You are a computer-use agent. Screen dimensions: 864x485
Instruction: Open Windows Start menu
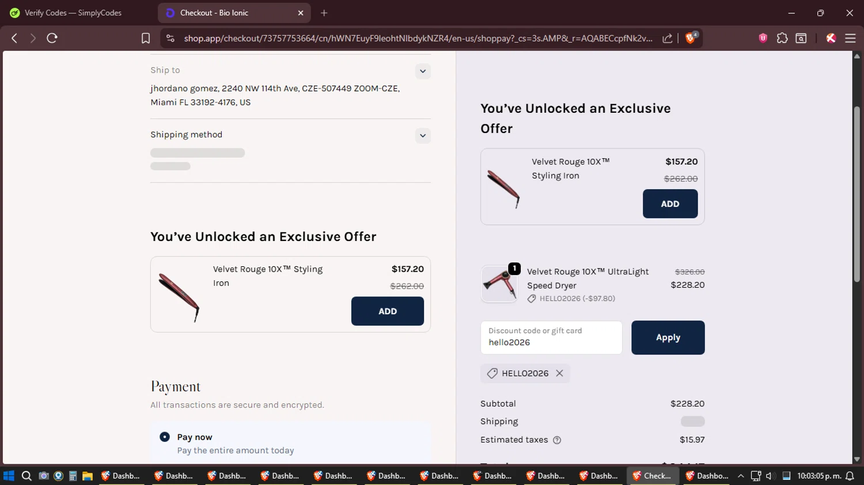click(9, 476)
